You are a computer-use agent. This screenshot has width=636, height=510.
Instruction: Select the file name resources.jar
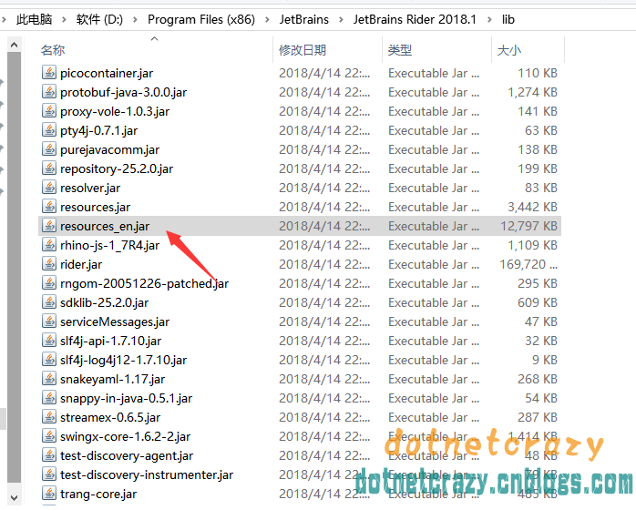[x=96, y=207]
